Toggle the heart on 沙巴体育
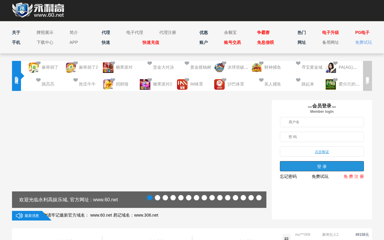384x240 pixels. pos(224,80)
